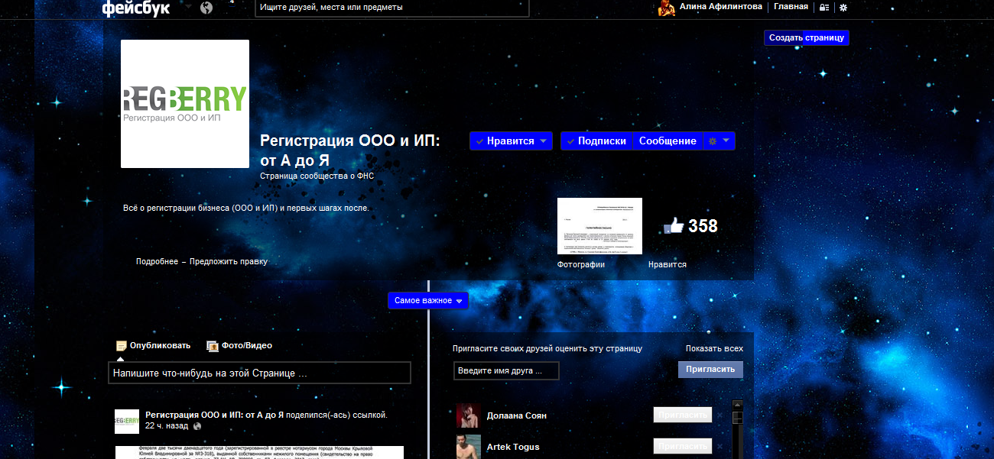994x459 pixels.
Task: Open Artek Togus's profile picture
Action: 469,447
